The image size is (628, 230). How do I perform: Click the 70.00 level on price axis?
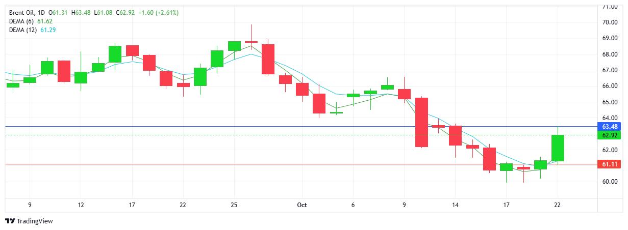click(x=610, y=22)
